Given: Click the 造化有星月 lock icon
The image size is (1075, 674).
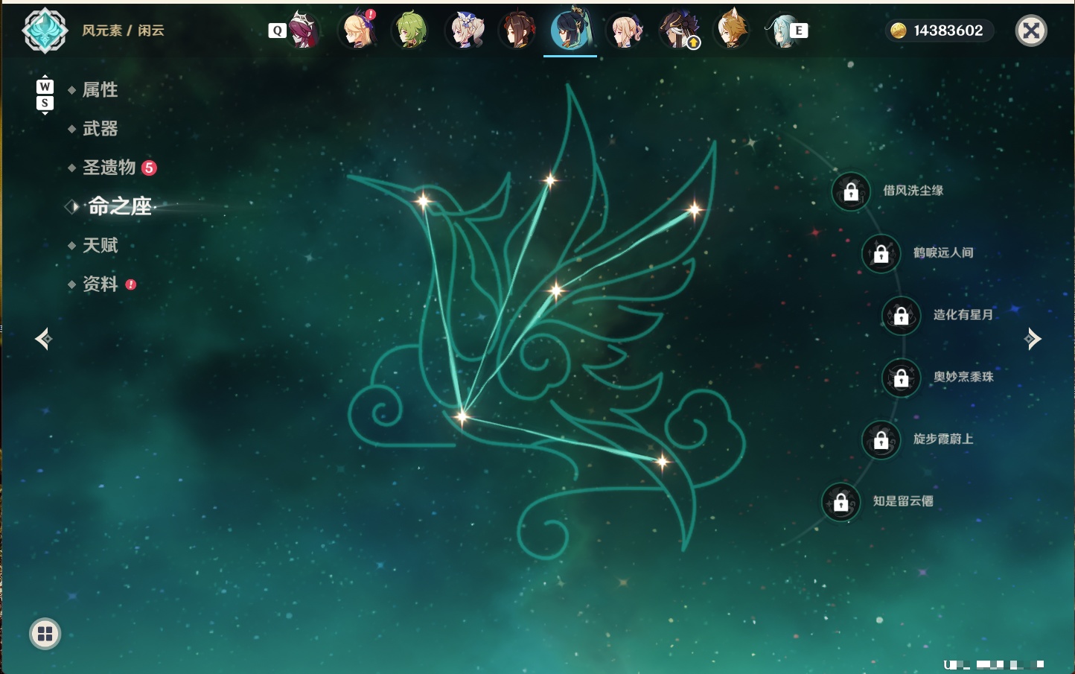Looking at the screenshot, I should (x=902, y=315).
